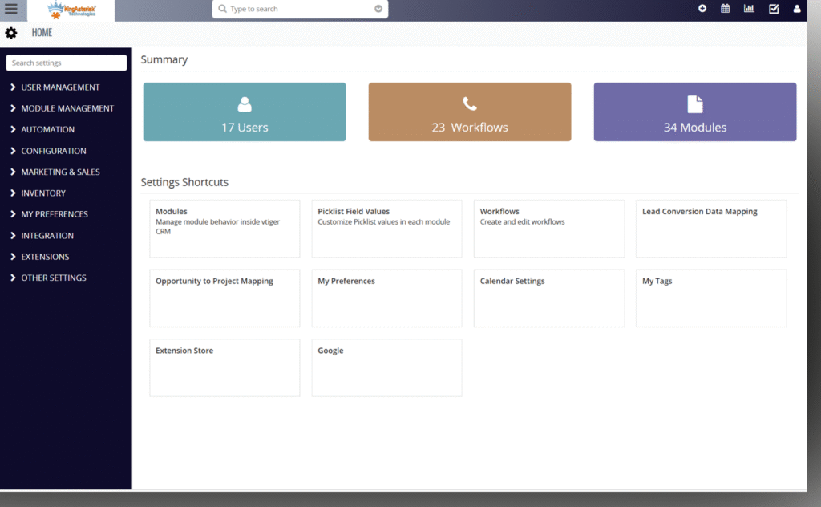Open the Workflows shortcut card

[x=548, y=229]
